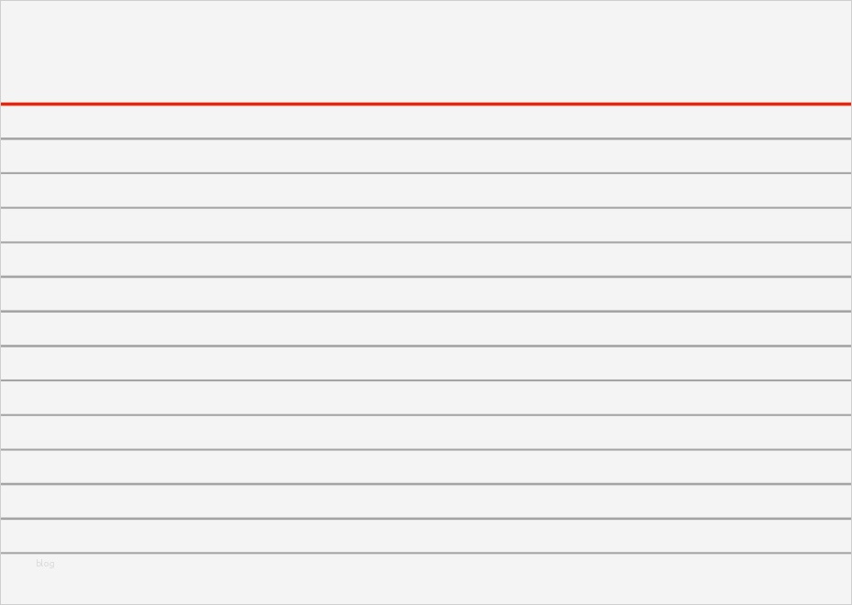
Task: Select the first ruled row below red line
Action: coord(426,121)
